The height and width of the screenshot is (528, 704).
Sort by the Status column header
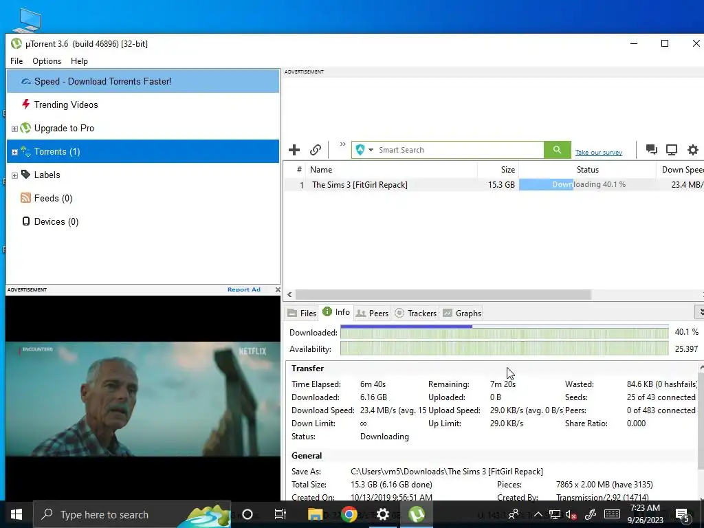click(587, 170)
